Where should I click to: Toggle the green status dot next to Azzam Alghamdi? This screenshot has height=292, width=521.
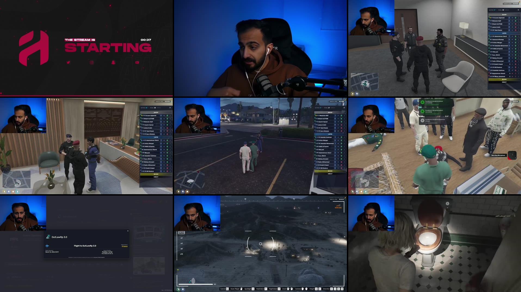pyautogui.click(x=515, y=18)
